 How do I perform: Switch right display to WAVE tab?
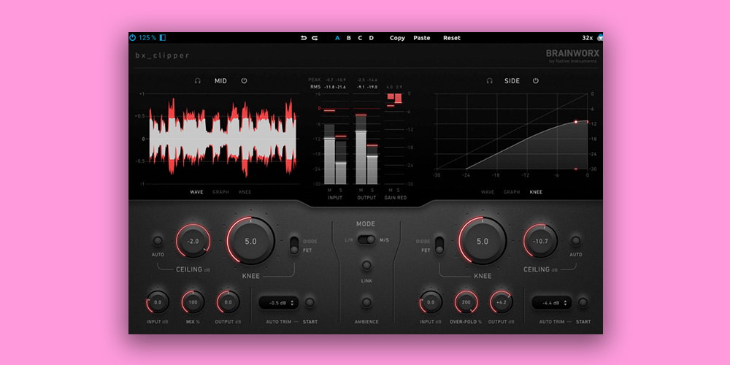pos(487,192)
